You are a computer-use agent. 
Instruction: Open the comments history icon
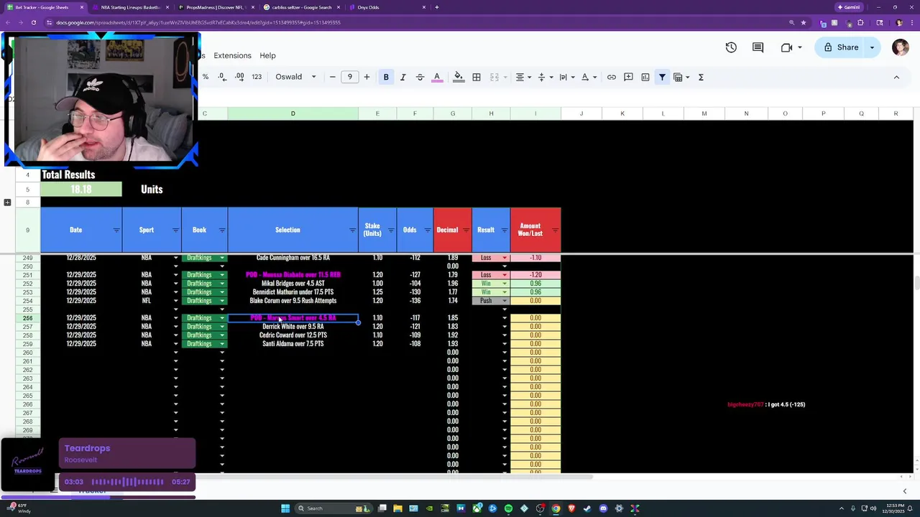[758, 47]
